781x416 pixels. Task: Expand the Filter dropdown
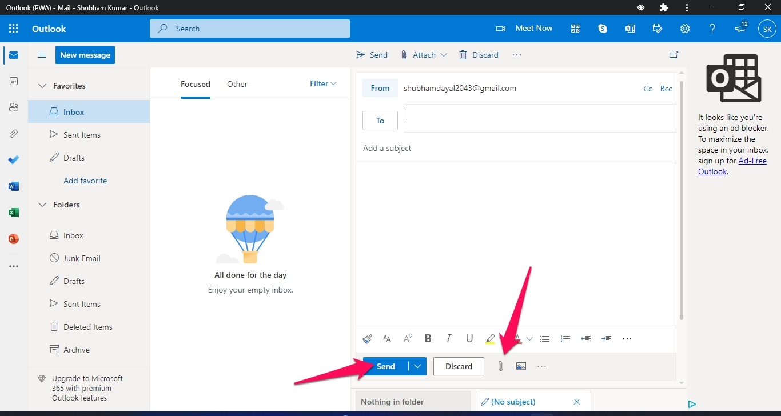point(323,84)
